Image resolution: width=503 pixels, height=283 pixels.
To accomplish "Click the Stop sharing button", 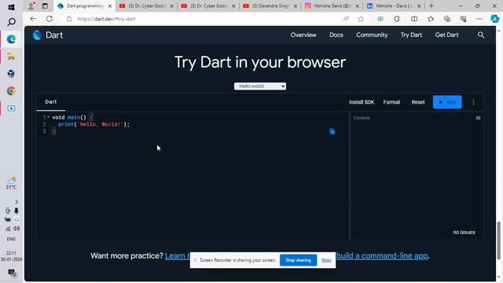I will (x=298, y=260).
